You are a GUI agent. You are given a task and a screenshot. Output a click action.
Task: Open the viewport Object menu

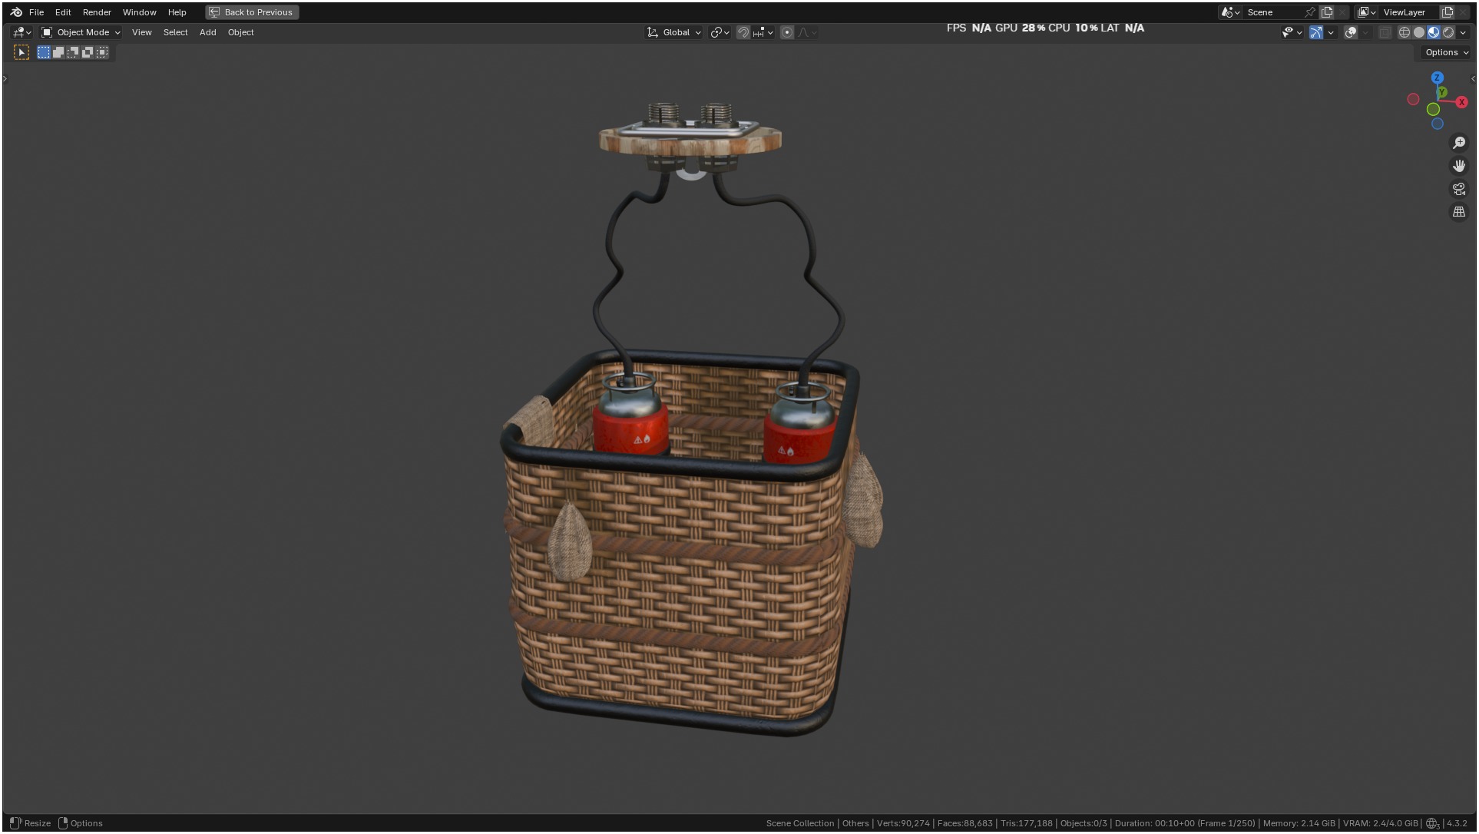coord(240,32)
